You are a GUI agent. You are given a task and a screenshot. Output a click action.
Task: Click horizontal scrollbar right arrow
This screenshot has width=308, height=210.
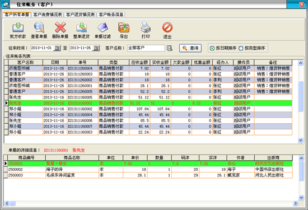click(296, 203)
